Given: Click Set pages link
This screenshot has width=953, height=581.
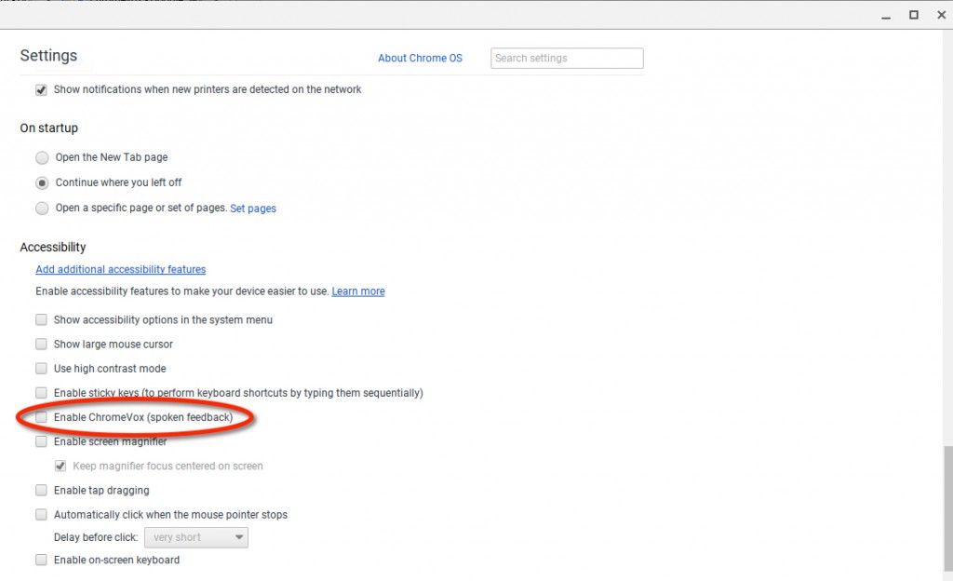Looking at the screenshot, I should [x=252, y=208].
